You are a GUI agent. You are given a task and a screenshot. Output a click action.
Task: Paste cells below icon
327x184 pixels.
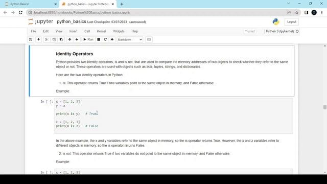pos(61,39)
